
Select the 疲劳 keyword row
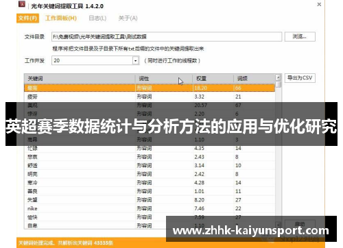coord(150,97)
